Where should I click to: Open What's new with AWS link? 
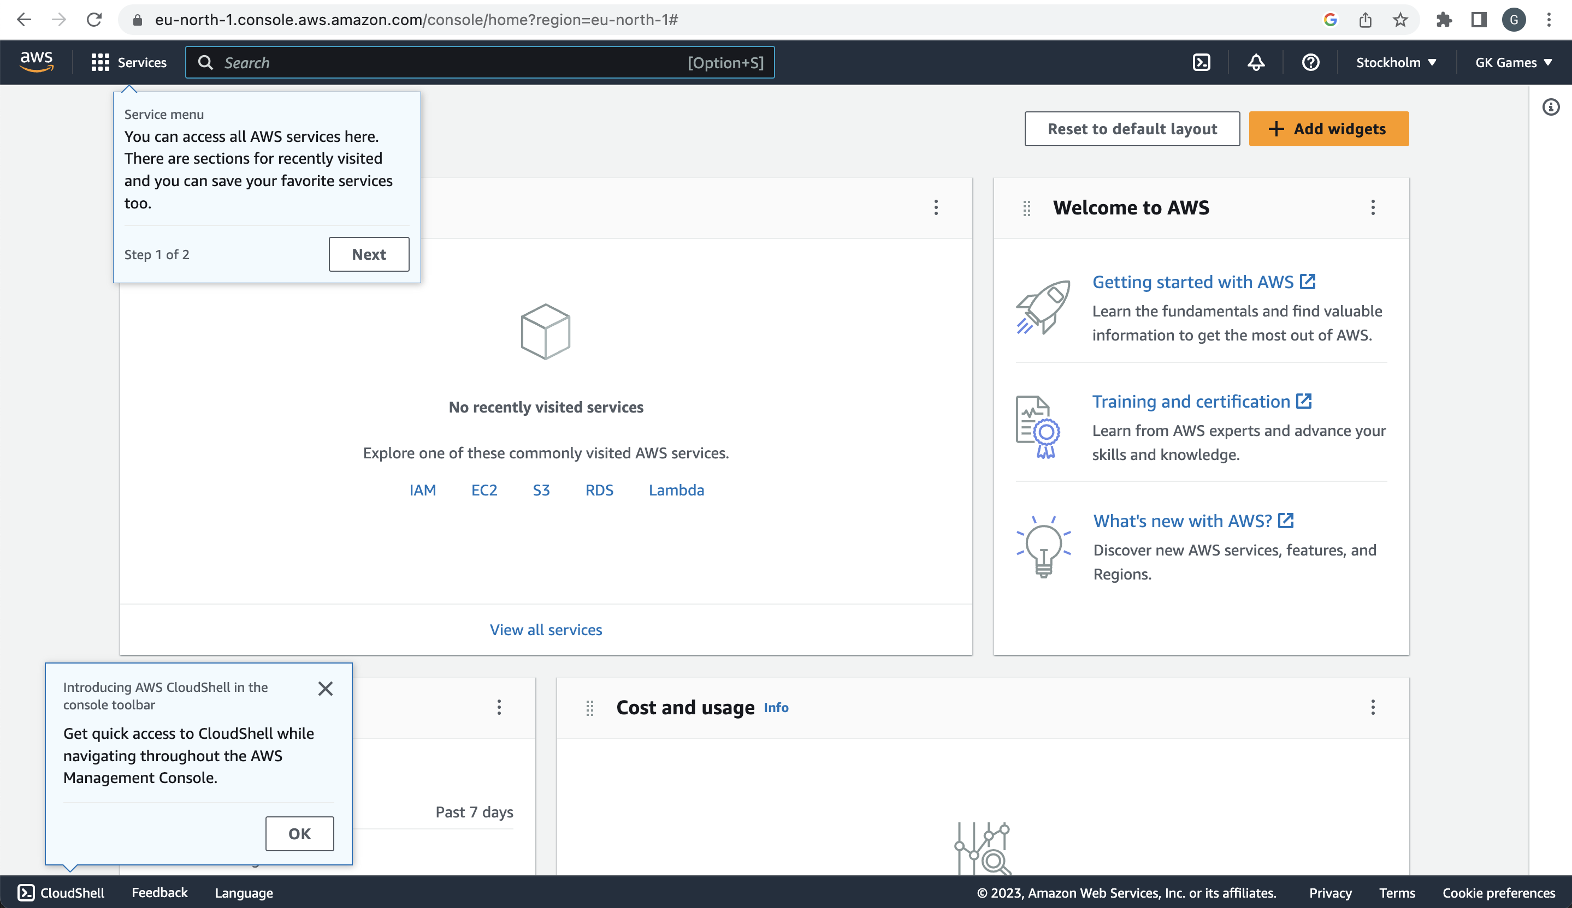1193,521
